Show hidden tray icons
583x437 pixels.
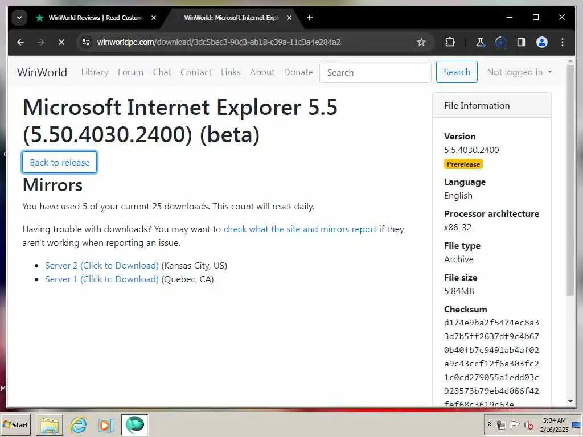489,424
